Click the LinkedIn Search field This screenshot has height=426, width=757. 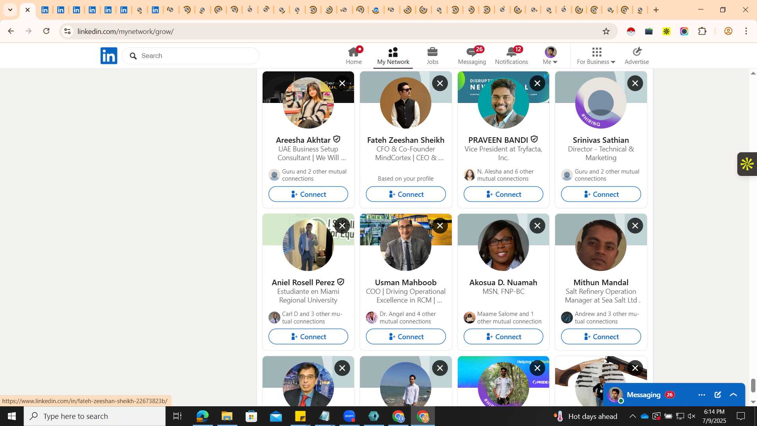pyautogui.click(x=190, y=56)
